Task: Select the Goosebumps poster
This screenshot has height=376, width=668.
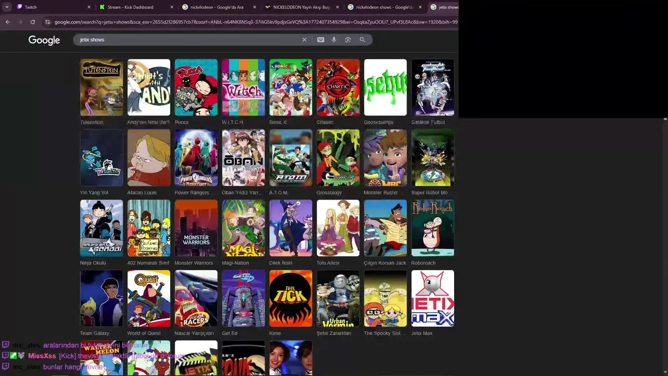Action: coord(385,87)
